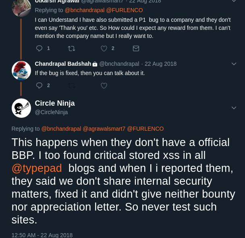
Task: Click @agrawalsmart7 in Circle Ninja's reply line
Action: [104, 129]
